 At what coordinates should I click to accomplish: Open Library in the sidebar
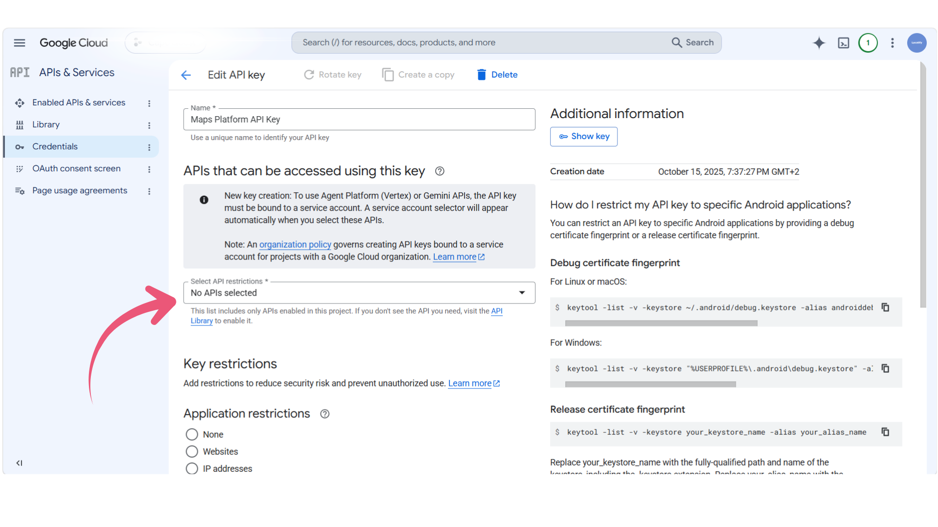click(46, 125)
